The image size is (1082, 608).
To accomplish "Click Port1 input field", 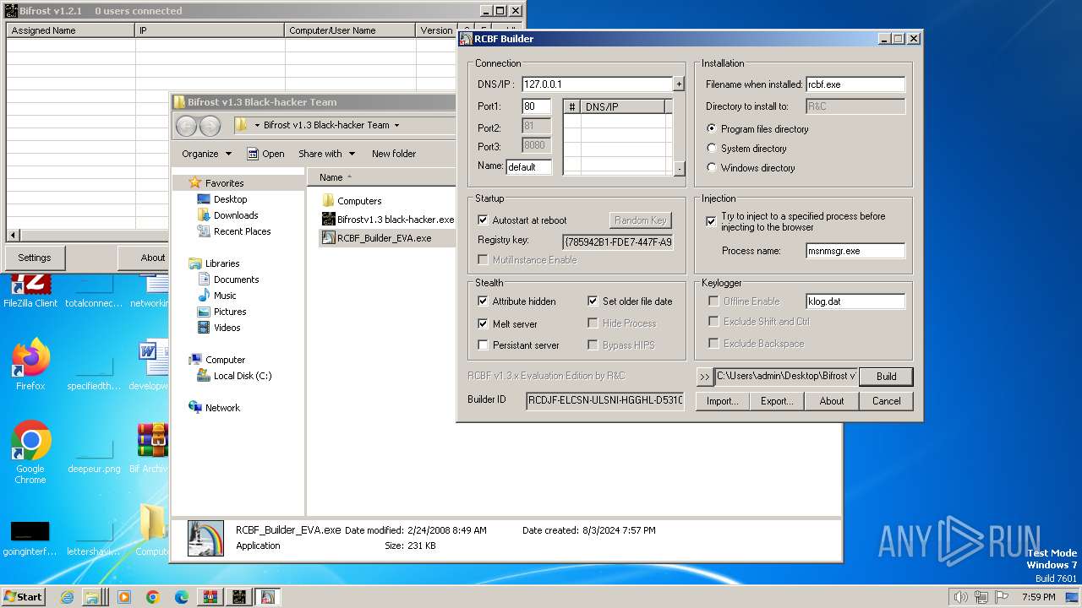I will tap(537, 106).
